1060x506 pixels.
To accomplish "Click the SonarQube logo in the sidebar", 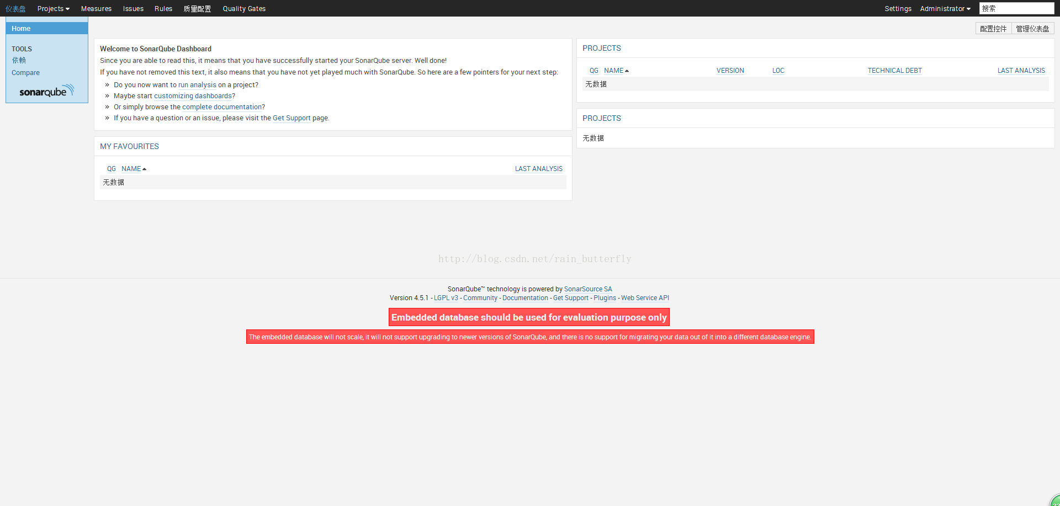I will coord(47,91).
